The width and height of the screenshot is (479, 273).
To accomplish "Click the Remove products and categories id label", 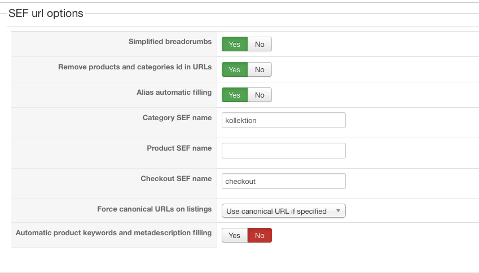I will [135, 67].
